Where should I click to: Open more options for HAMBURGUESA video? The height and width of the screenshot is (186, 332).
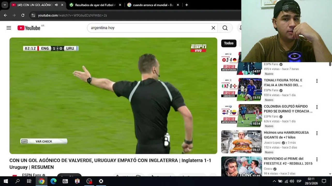317,133
